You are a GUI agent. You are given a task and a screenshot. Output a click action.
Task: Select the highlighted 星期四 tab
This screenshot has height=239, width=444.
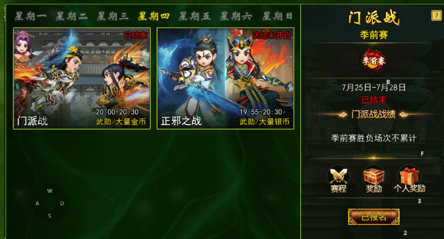point(154,16)
